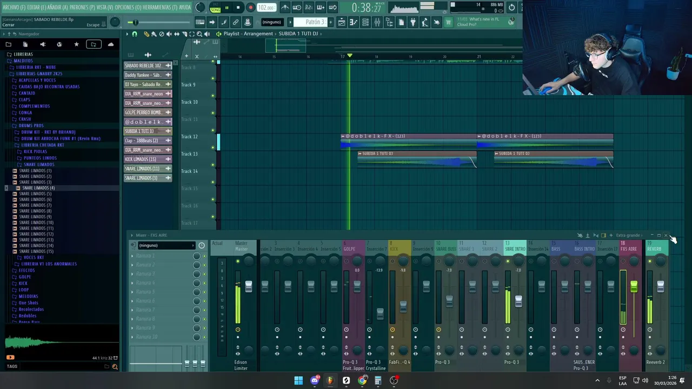Open the sample search magnifier in browser
The height and width of the screenshot is (389, 692).
[115, 367]
